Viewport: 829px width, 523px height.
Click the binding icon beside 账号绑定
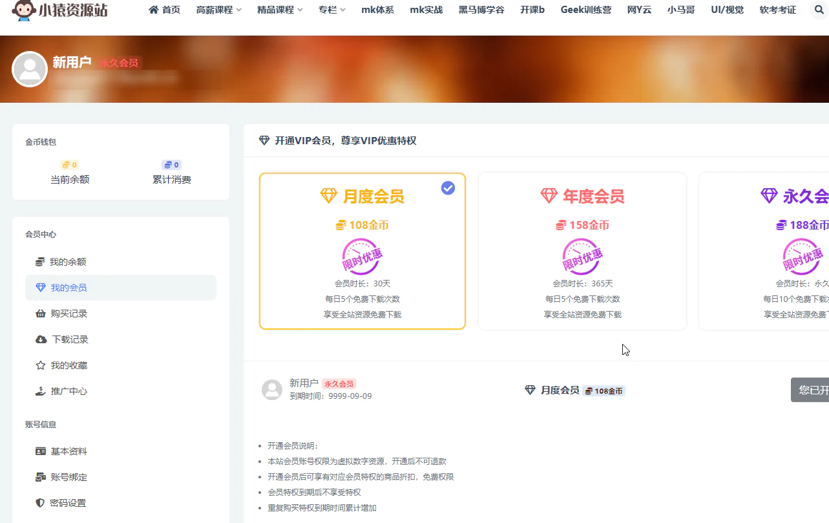[x=40, y=477]
